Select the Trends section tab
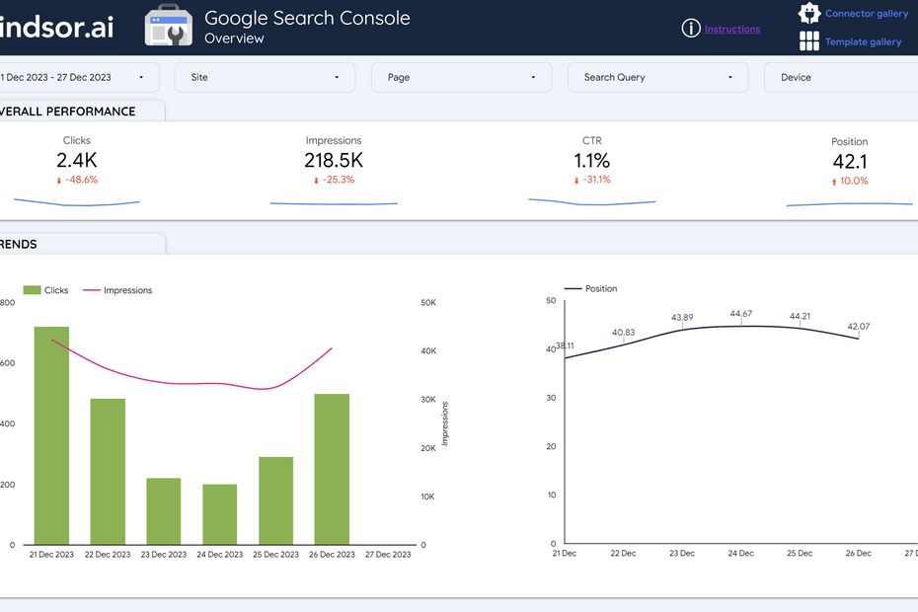The height and width of the screenshot is (612, 918). (x=81, y=244)
